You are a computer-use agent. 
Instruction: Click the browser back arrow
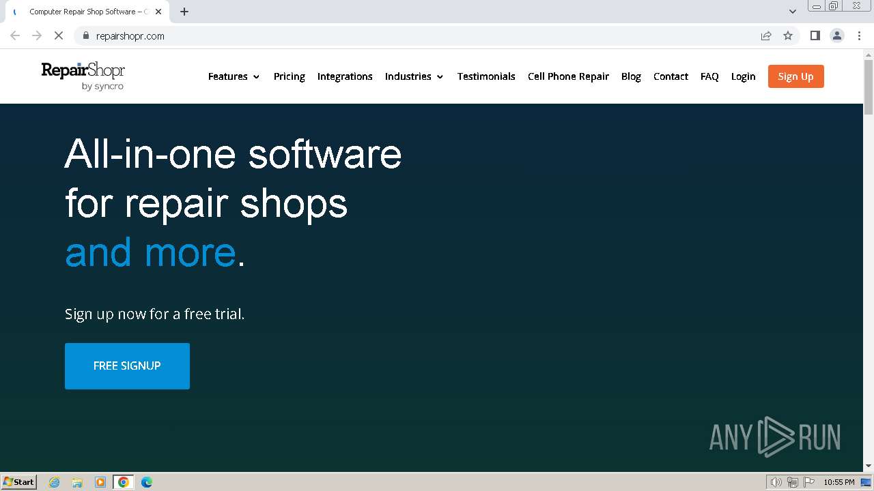pos(15,35)
